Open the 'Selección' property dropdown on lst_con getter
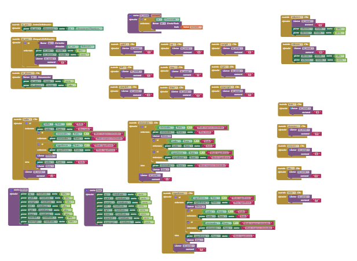Image resolution: width=357 pixels, height=261 pixels. 86,46
